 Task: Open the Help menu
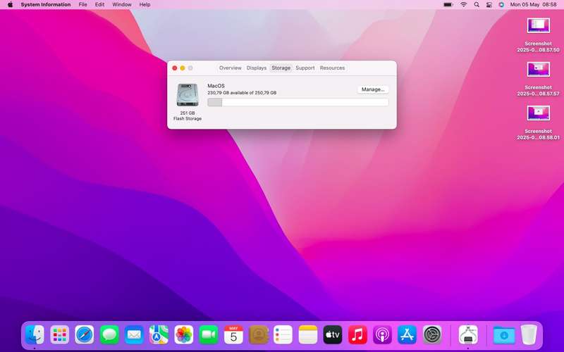[x=145, y=5]
